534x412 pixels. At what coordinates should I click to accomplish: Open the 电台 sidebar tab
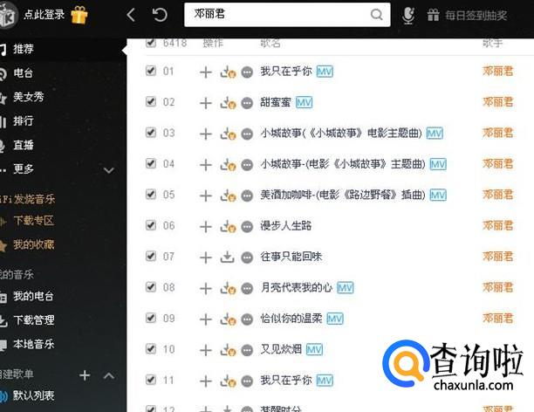click(23, 73)
